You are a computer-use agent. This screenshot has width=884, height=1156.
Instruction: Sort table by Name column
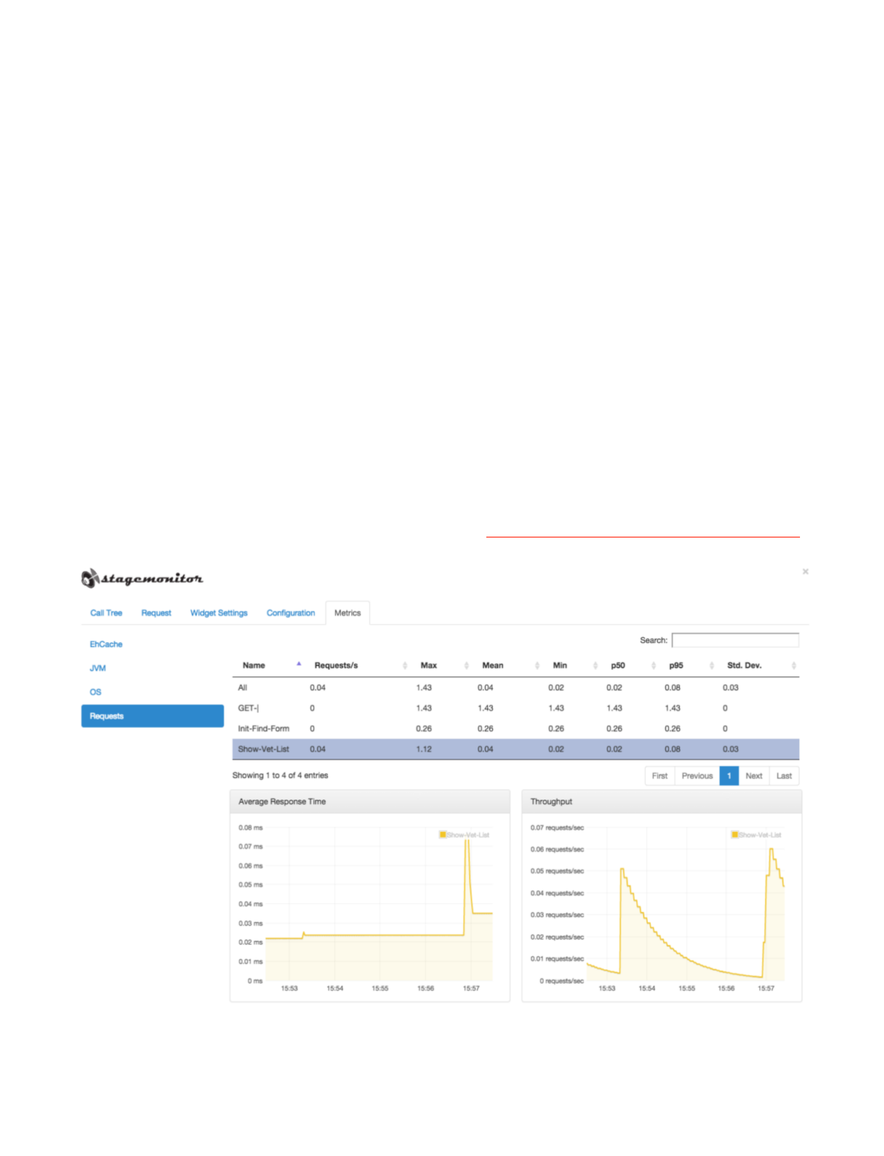tap(269, 666)
